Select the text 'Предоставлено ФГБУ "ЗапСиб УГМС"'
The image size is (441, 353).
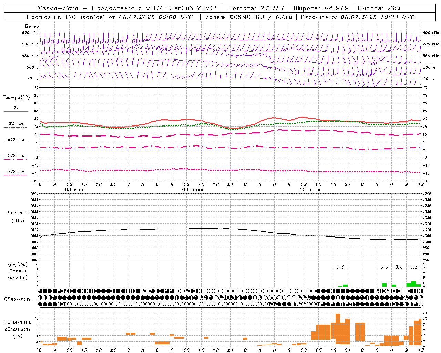pos(155,8)
